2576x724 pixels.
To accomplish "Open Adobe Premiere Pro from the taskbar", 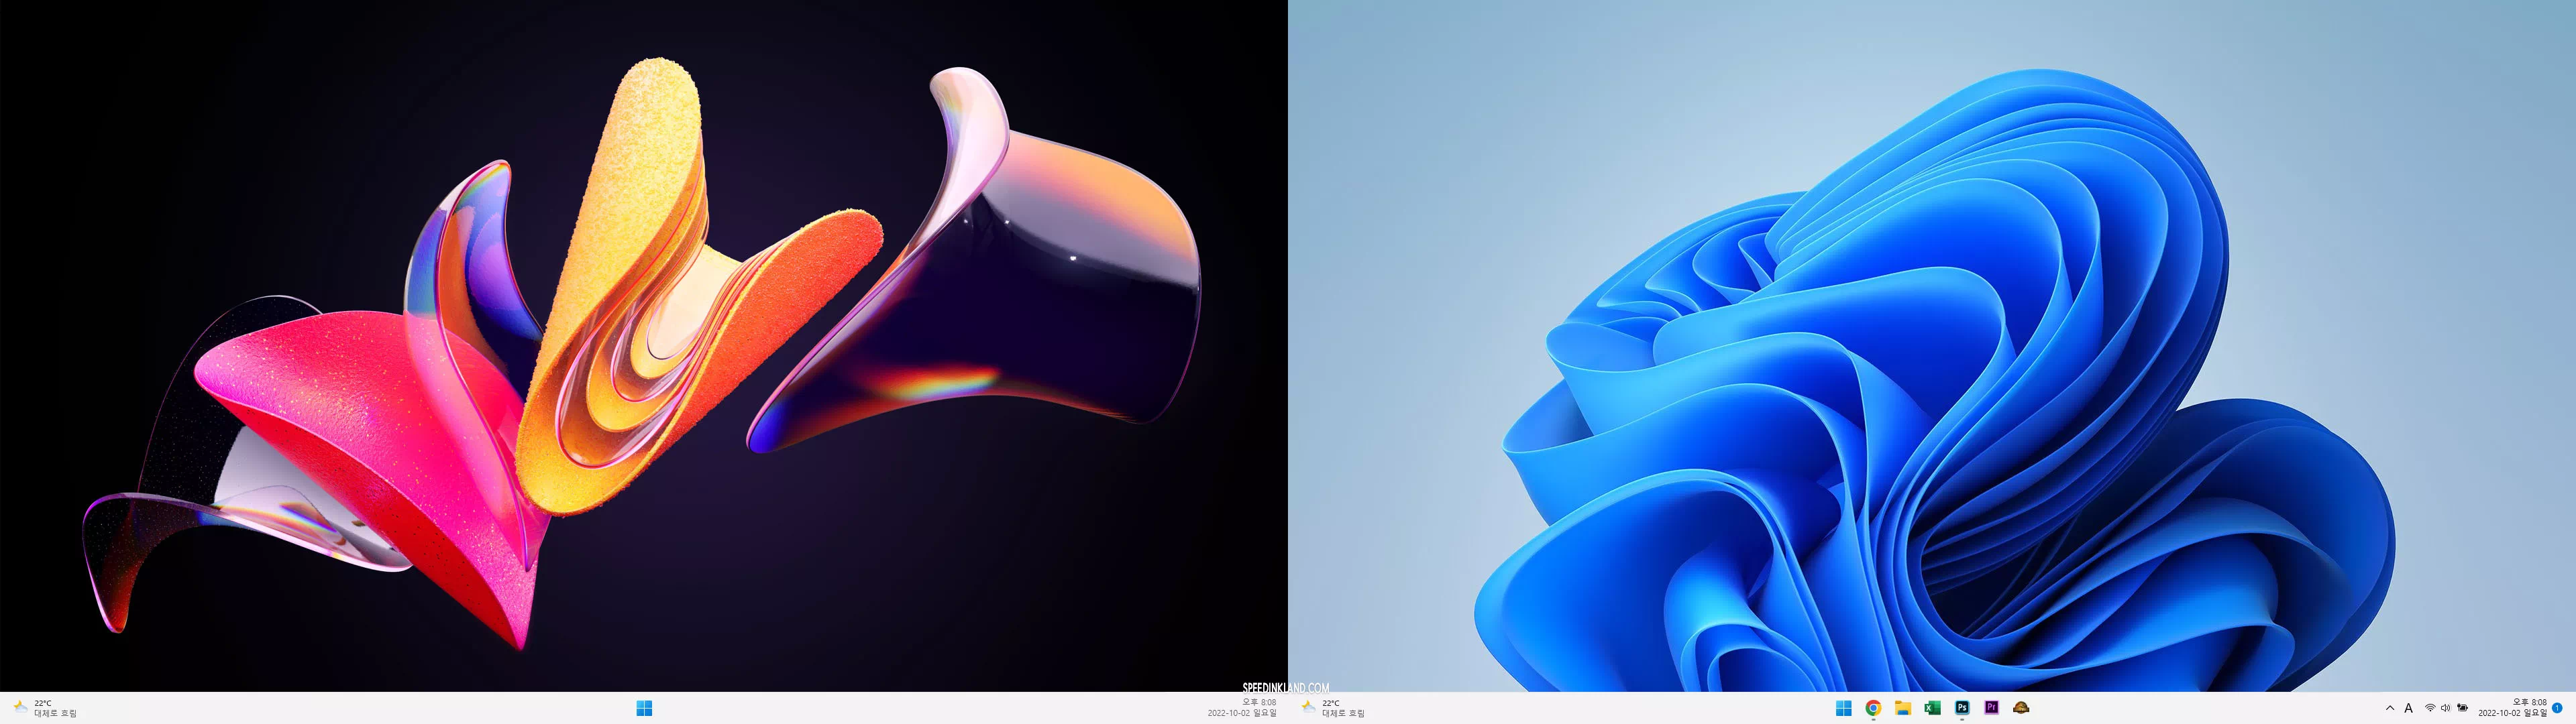I will point(1991,708).
